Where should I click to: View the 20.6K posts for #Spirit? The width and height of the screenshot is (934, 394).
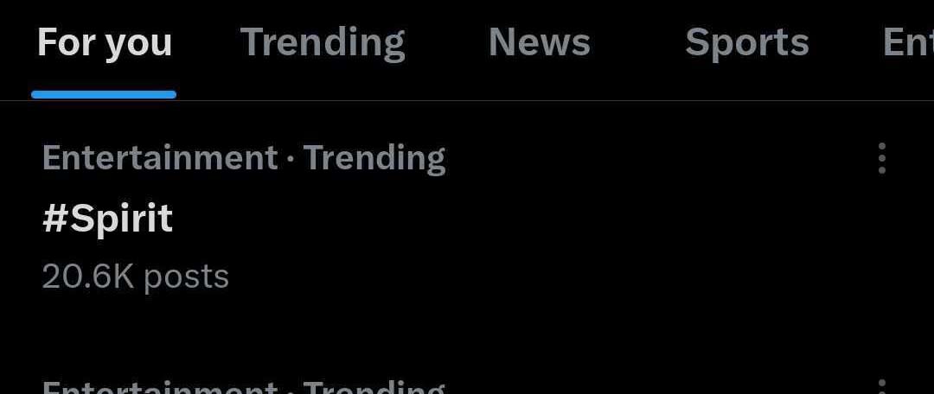click(135, 276)
